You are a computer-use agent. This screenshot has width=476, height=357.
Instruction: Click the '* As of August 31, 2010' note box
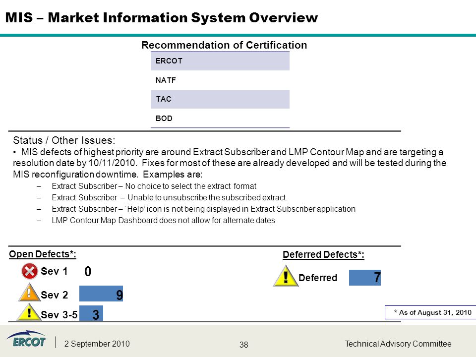pyautogui.click(x=430, y=312)
